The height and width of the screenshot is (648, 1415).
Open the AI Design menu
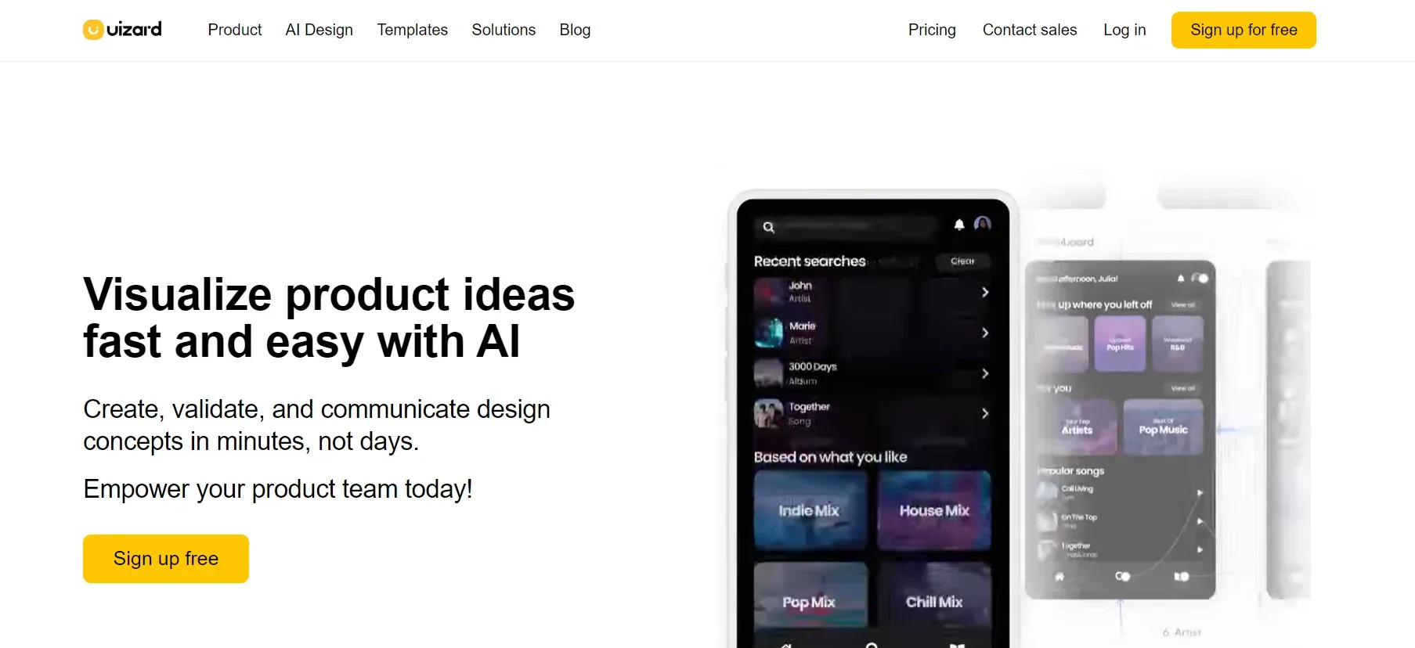pyautogui.click(x=319, y=30)
